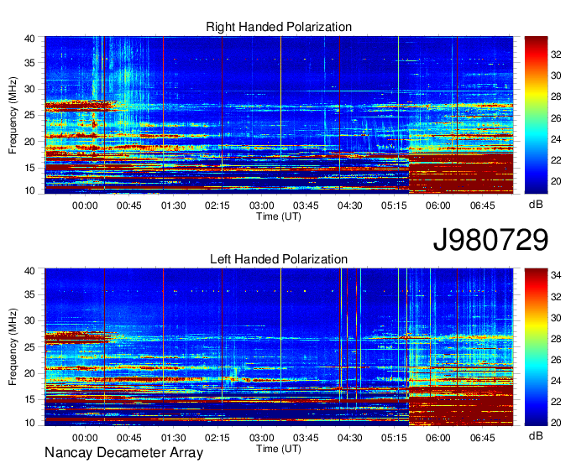
Task: Click the dB label under the top colorbar
Action: (536, 205)
